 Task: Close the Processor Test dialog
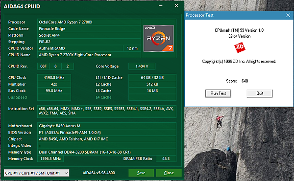(x=288, y=15)
